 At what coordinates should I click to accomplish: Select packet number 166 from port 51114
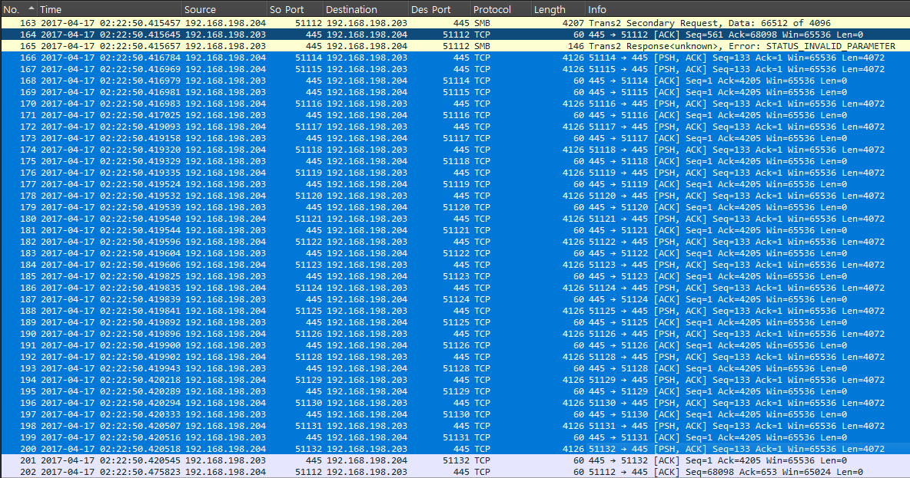[x=453, y=58]
